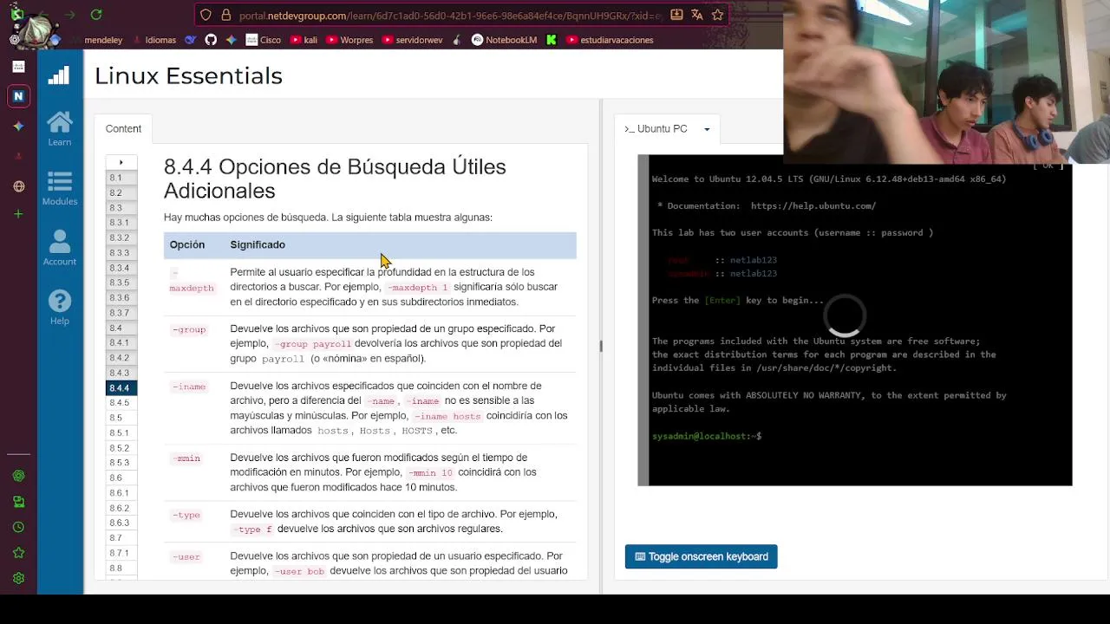Click the padlock site info icon

(225, 15)
